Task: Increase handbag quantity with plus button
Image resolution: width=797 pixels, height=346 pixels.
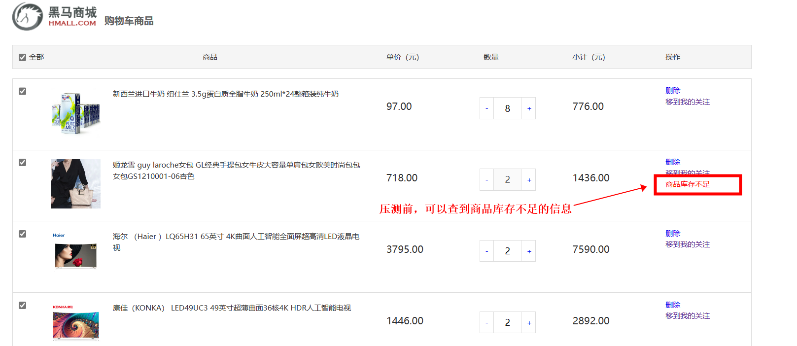Action: (x=529, y=180)
